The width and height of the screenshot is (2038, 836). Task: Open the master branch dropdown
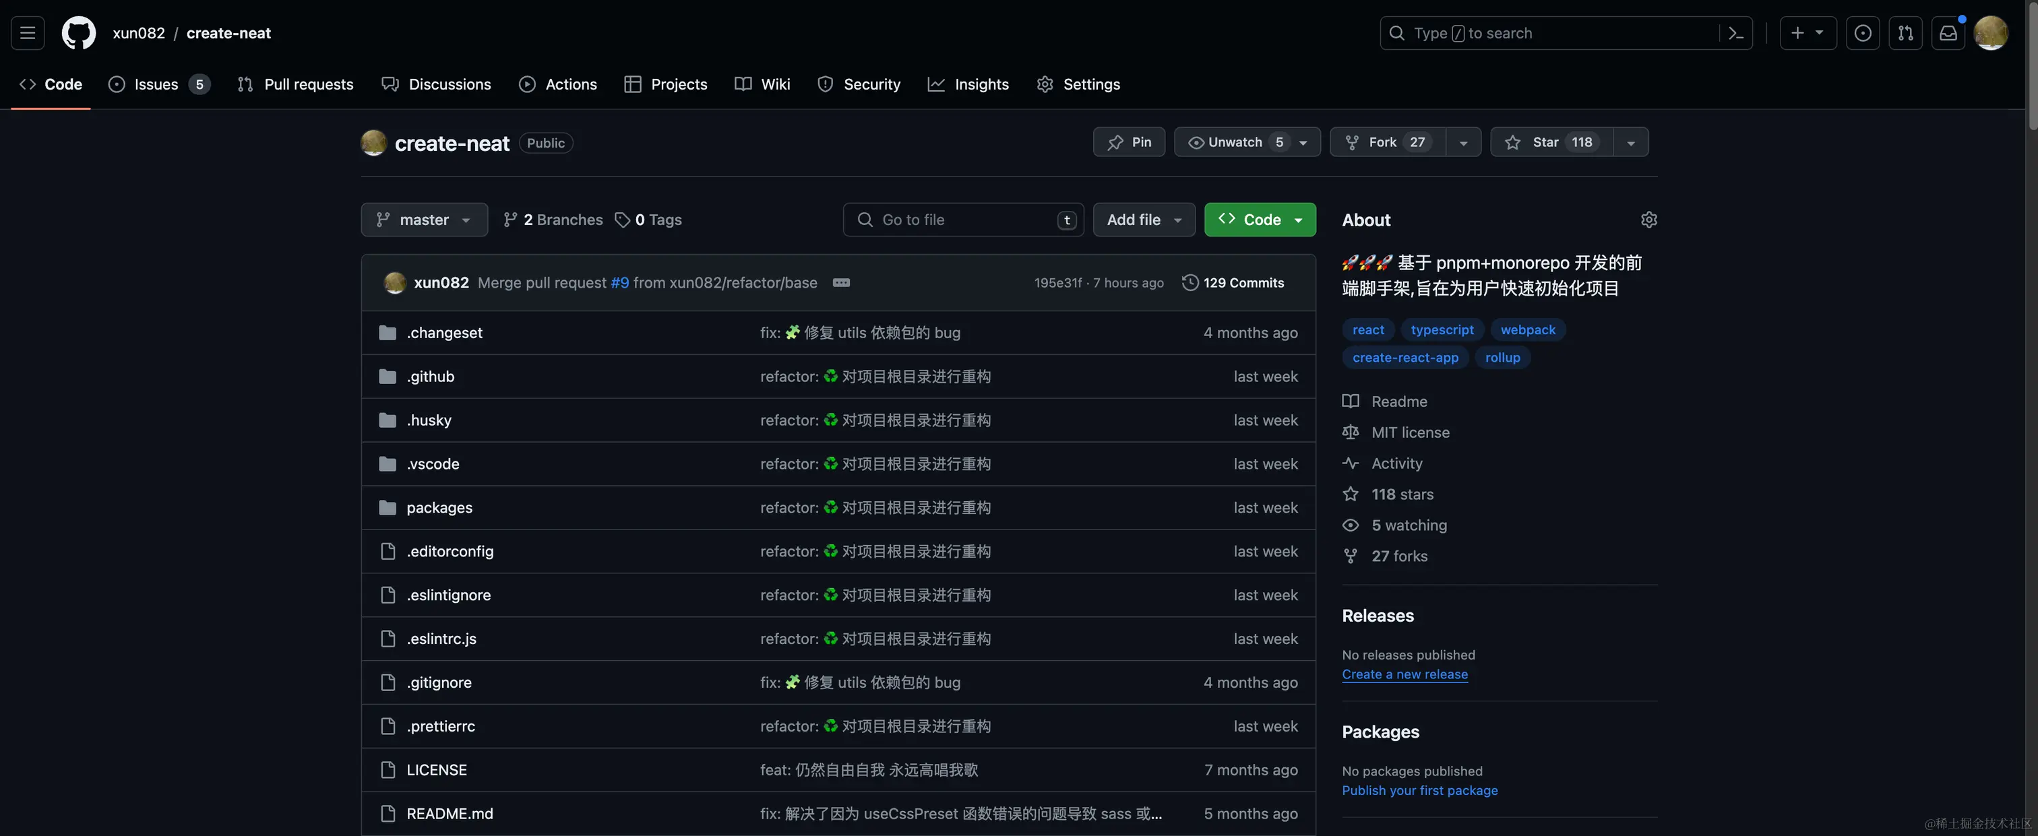pyautogui.click(x=424, y=220)
